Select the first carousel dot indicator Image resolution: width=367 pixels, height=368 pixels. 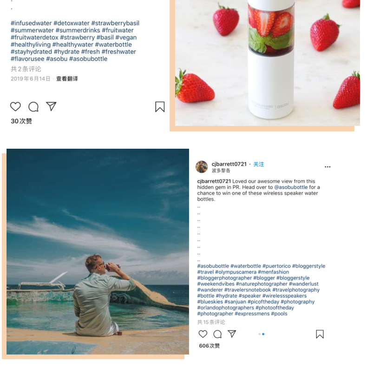point(260,334)
